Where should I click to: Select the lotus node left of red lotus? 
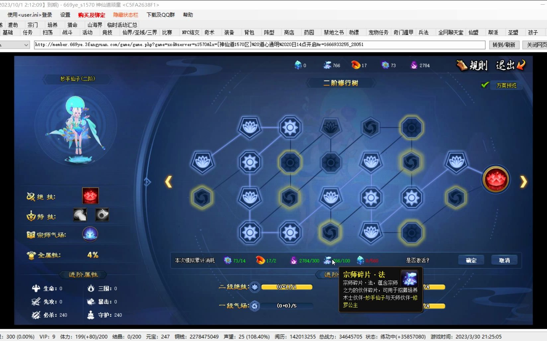click(x=456, y=162)
